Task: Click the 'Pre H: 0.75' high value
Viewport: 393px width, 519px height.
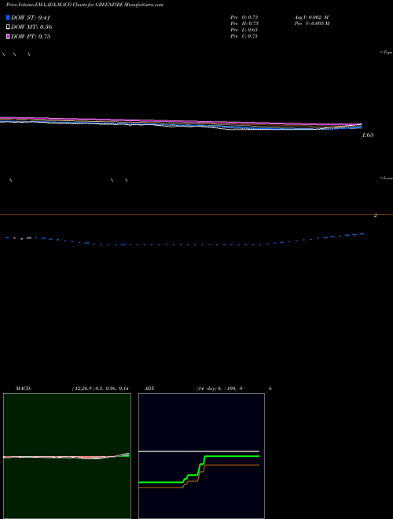Action: [x=244, y=24]
